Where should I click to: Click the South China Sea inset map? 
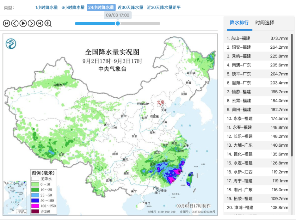(15, 197)
